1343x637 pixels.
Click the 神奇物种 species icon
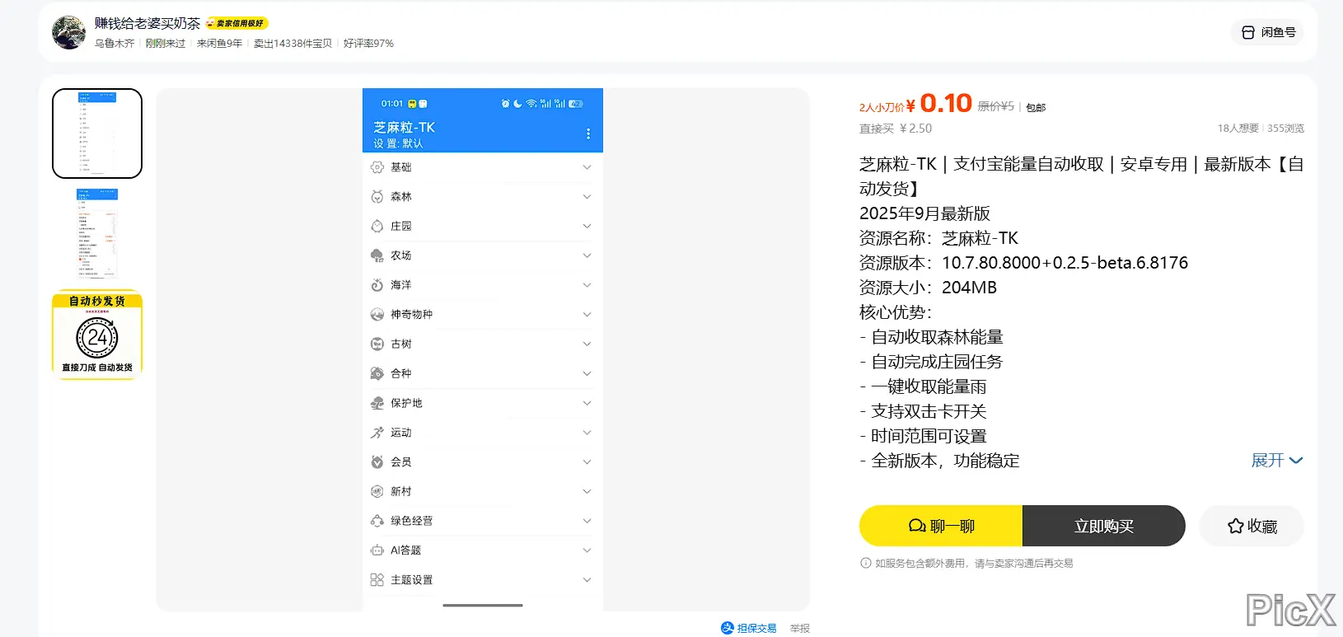click(377, 315)
